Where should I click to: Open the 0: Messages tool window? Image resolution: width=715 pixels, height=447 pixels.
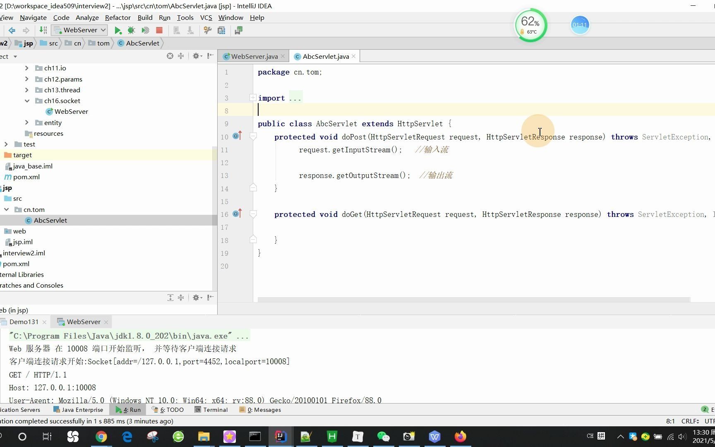[x=260, y=410]
